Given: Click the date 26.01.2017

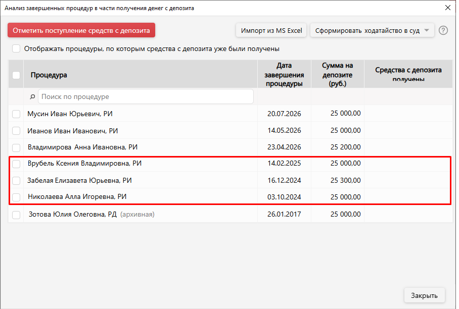Looking at the screenshot, I should point(284,214).
